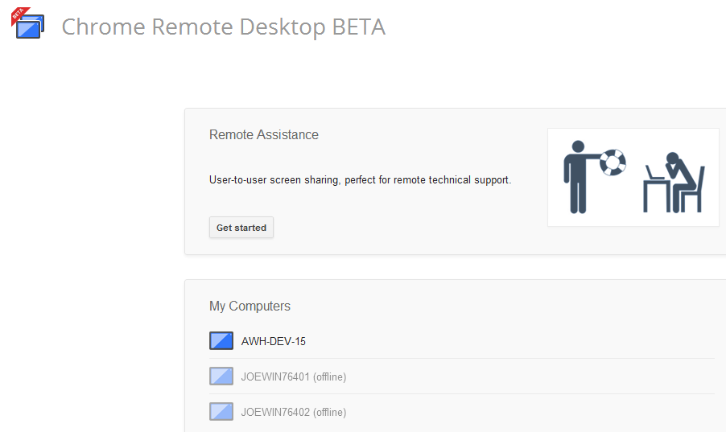Click the JOEWIN76402 offline computer icon
The width and height of the screenshot is (726, 432).
[x=221, y=412]
